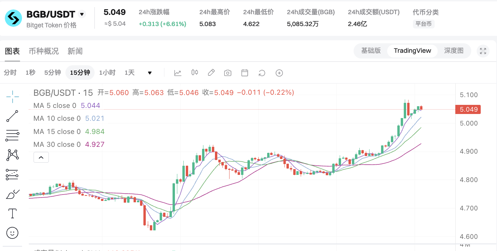Screen dimensions: 497x251
Task: Take a chart snapshot with camera icon
Action: pos(228,73)
